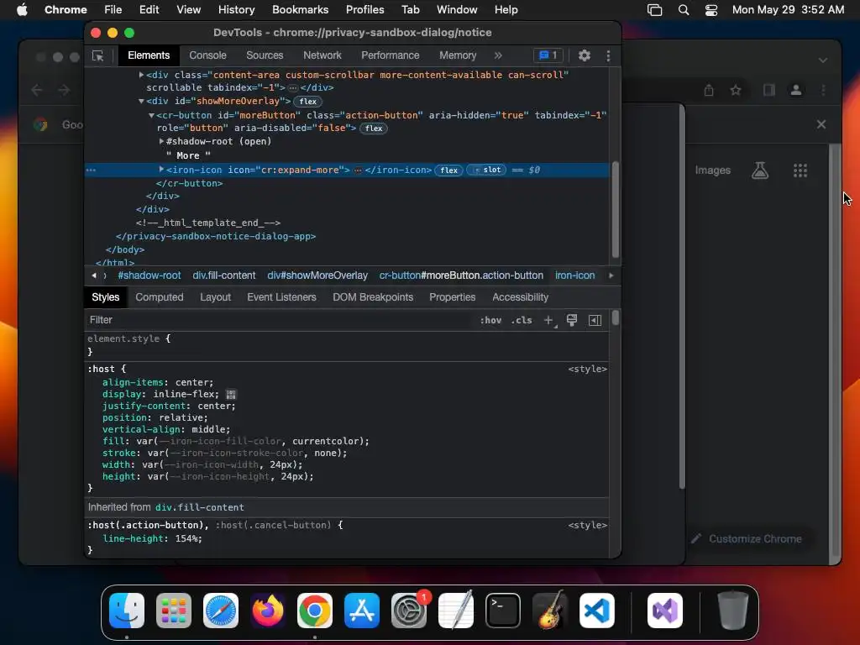The width and height of the screenshot is (860, 645).
Task: Select #shadow-root breadcrumb
Action: [149, 275]
